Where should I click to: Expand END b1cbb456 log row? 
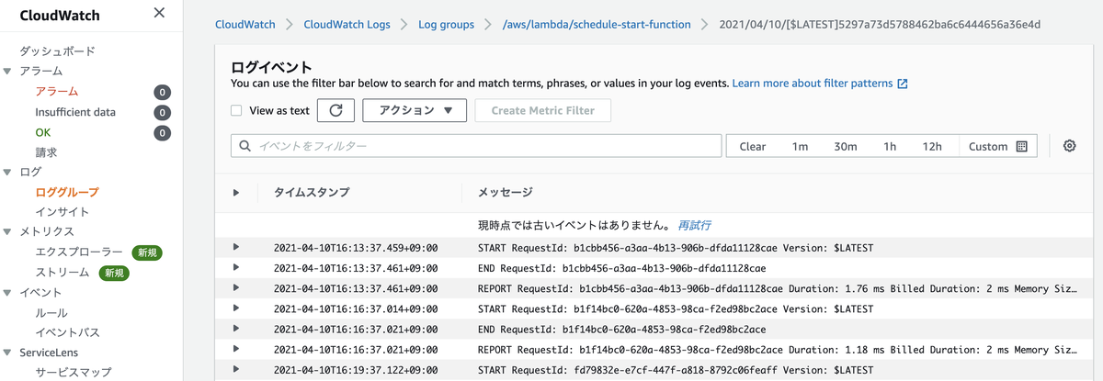(236, 268)
